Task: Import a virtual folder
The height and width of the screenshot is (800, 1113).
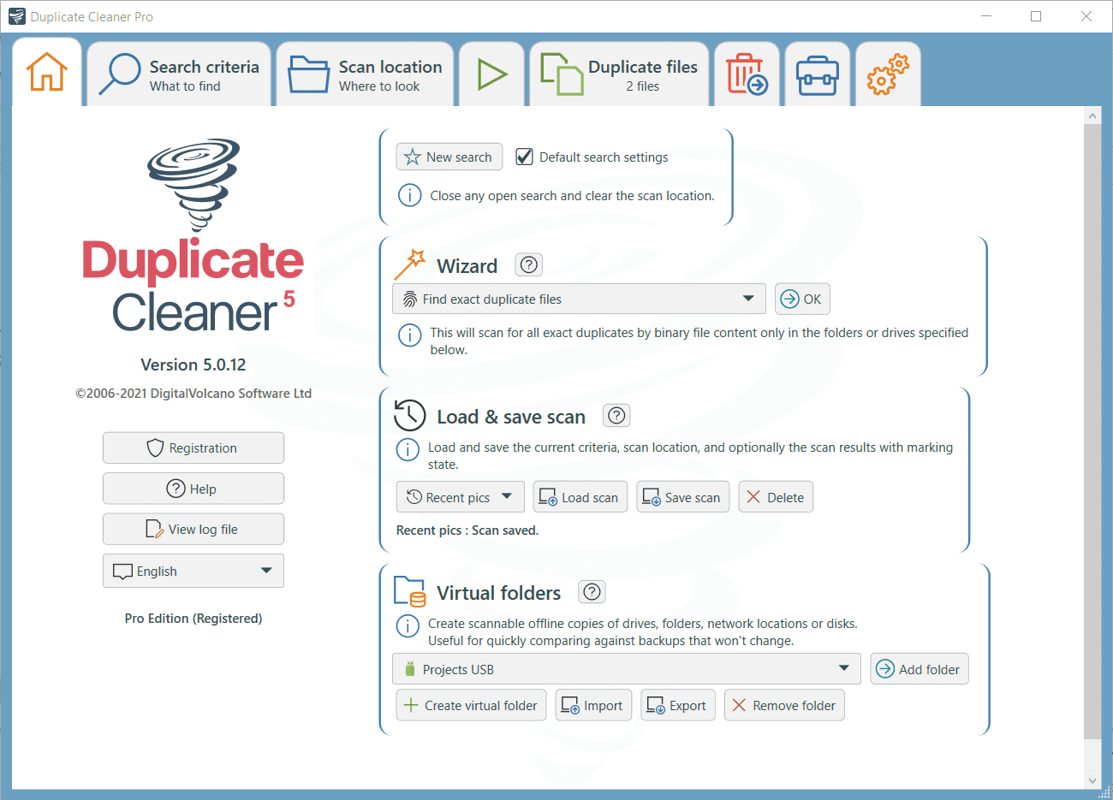Action: pos(593,705)
